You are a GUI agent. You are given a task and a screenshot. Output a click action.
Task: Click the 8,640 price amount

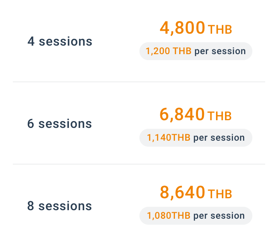click(183, 192)
